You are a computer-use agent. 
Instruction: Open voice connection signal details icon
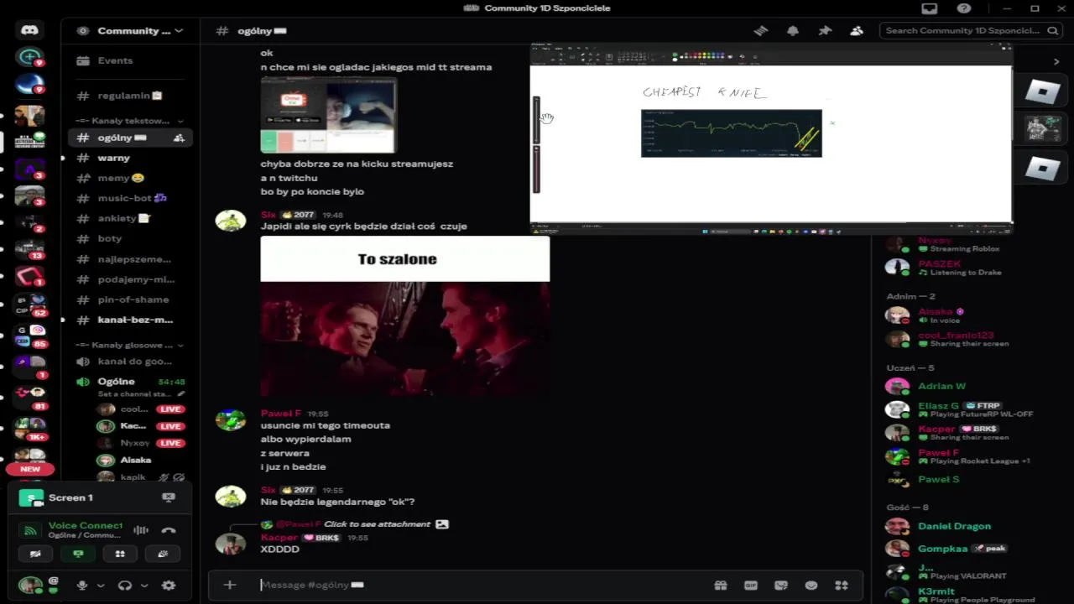pyautogui.click(x=30, y=530)
